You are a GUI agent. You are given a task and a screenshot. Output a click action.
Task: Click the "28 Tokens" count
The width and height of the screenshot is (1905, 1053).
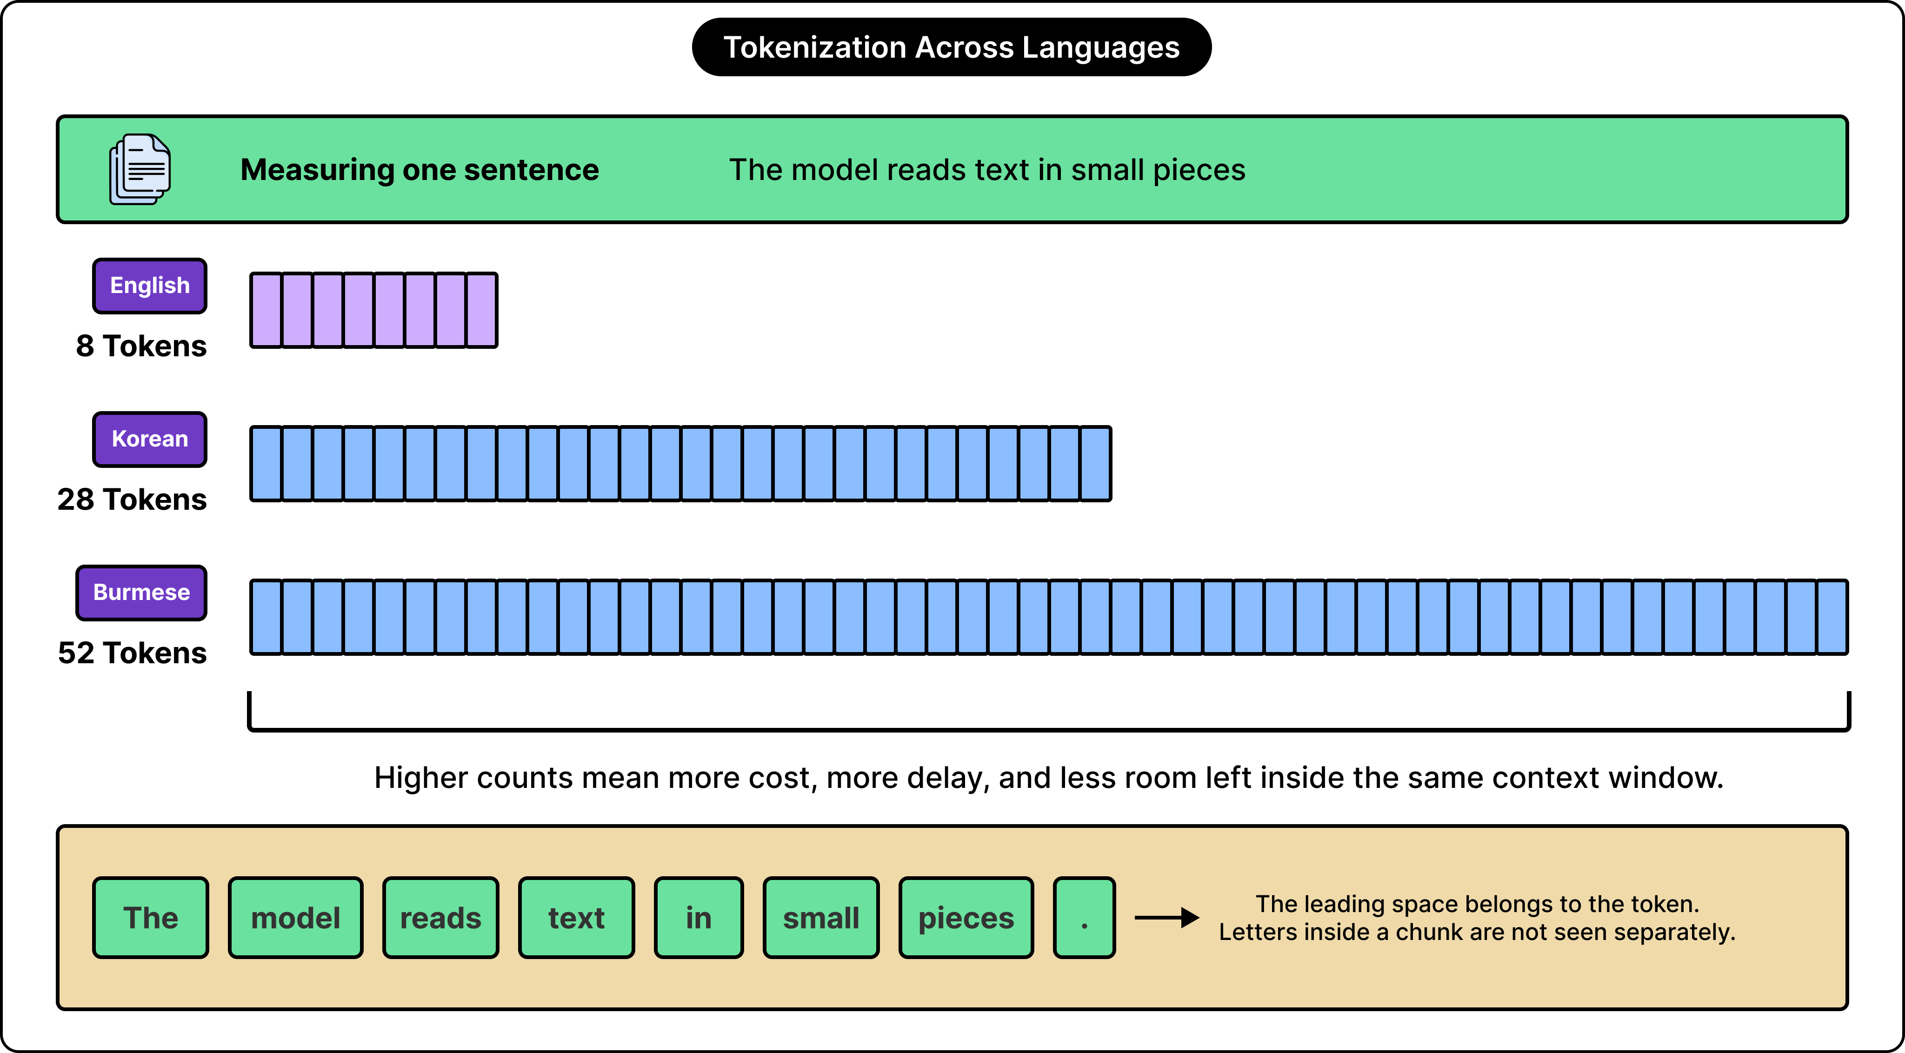(132, 500)
